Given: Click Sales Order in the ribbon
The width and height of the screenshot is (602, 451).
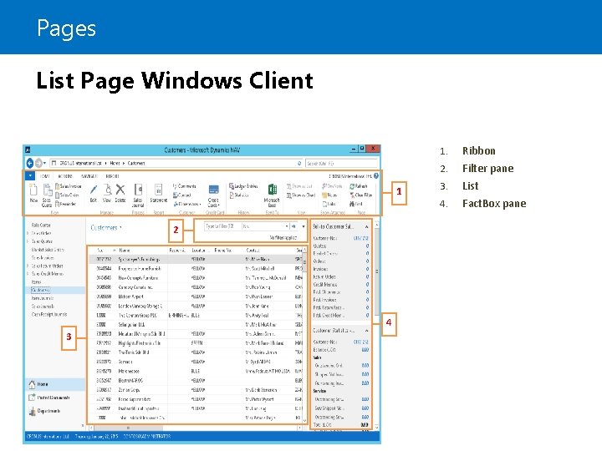Looking at the screenshot, I should click(67, 195).
